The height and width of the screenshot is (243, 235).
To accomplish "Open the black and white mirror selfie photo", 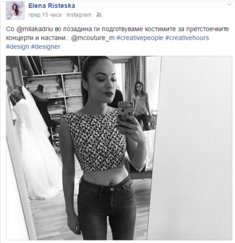I will coord(119,148).
